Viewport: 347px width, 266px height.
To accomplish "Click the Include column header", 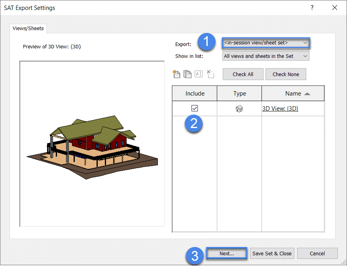I will click(195, 94).
